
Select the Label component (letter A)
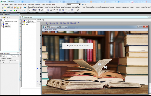[42, 10]
